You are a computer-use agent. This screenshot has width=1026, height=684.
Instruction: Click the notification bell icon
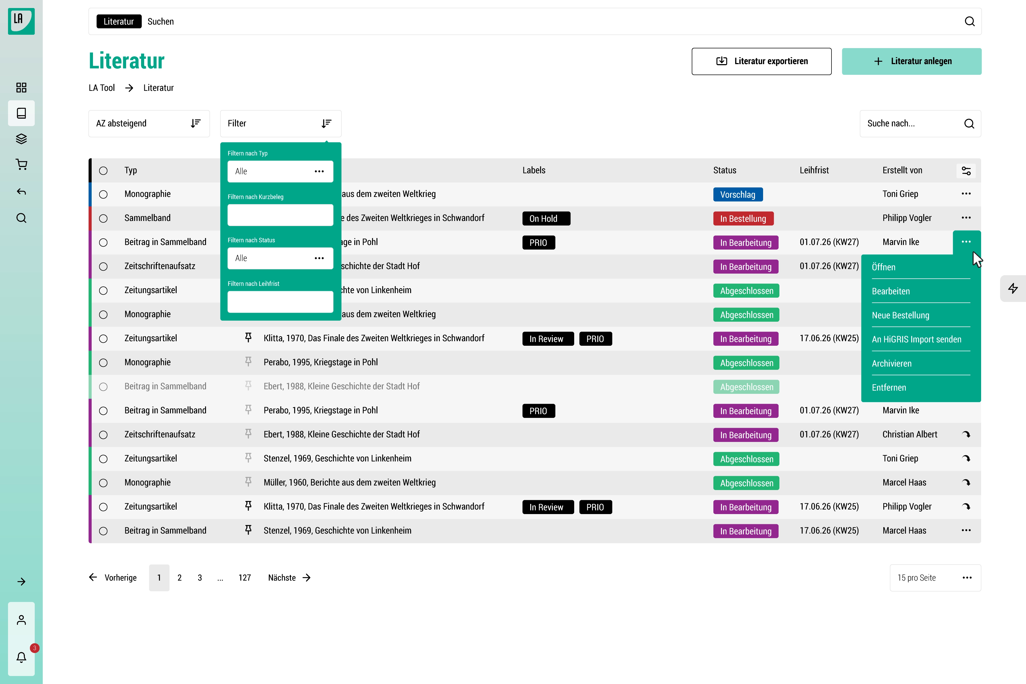pos(21,657)
